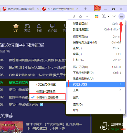The width and height of the screenshot is (127, 133).
Task: Open 历史记录(H) from menu
Action: (x=96, y=67)
